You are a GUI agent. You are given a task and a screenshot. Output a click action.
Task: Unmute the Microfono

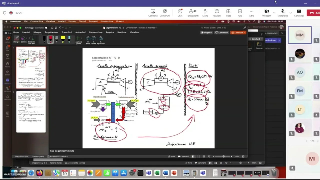283,13
